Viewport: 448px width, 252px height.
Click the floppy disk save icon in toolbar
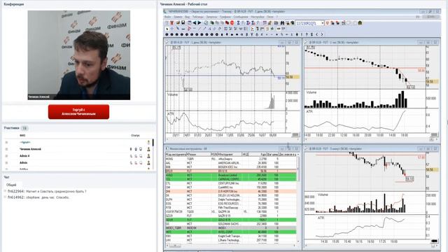[x=183, y=23]
